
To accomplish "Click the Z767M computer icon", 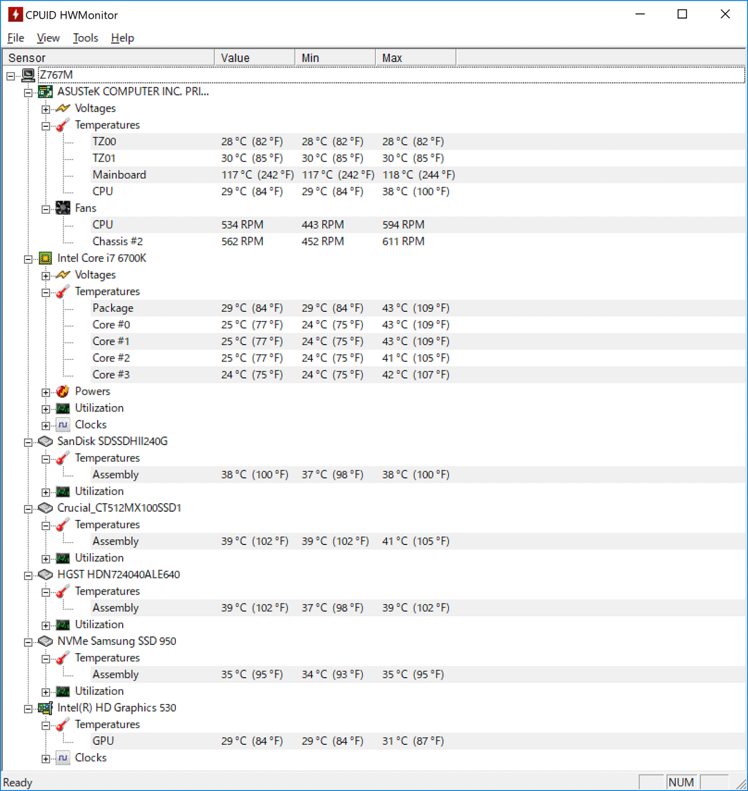I will click(28, 75).
